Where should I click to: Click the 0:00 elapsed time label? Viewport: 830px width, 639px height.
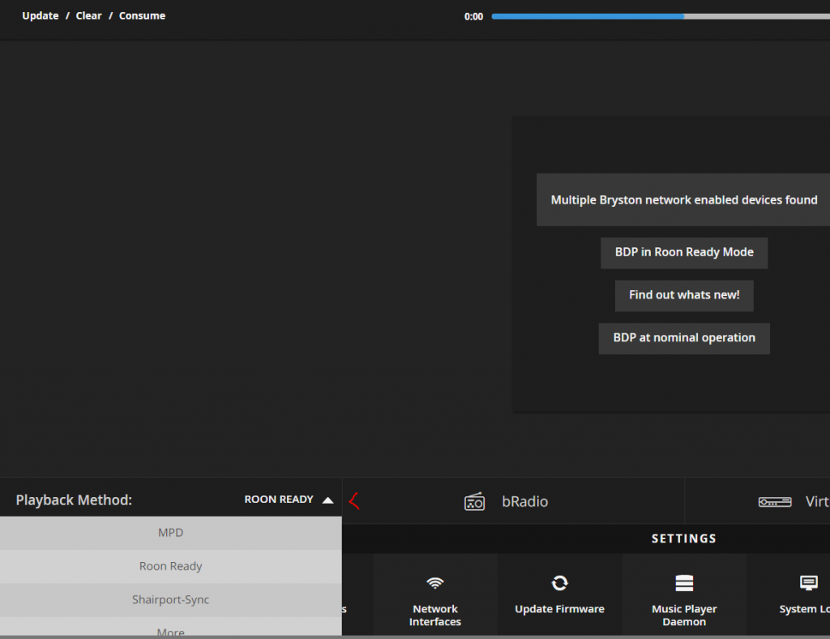click(x=473, y=16)
